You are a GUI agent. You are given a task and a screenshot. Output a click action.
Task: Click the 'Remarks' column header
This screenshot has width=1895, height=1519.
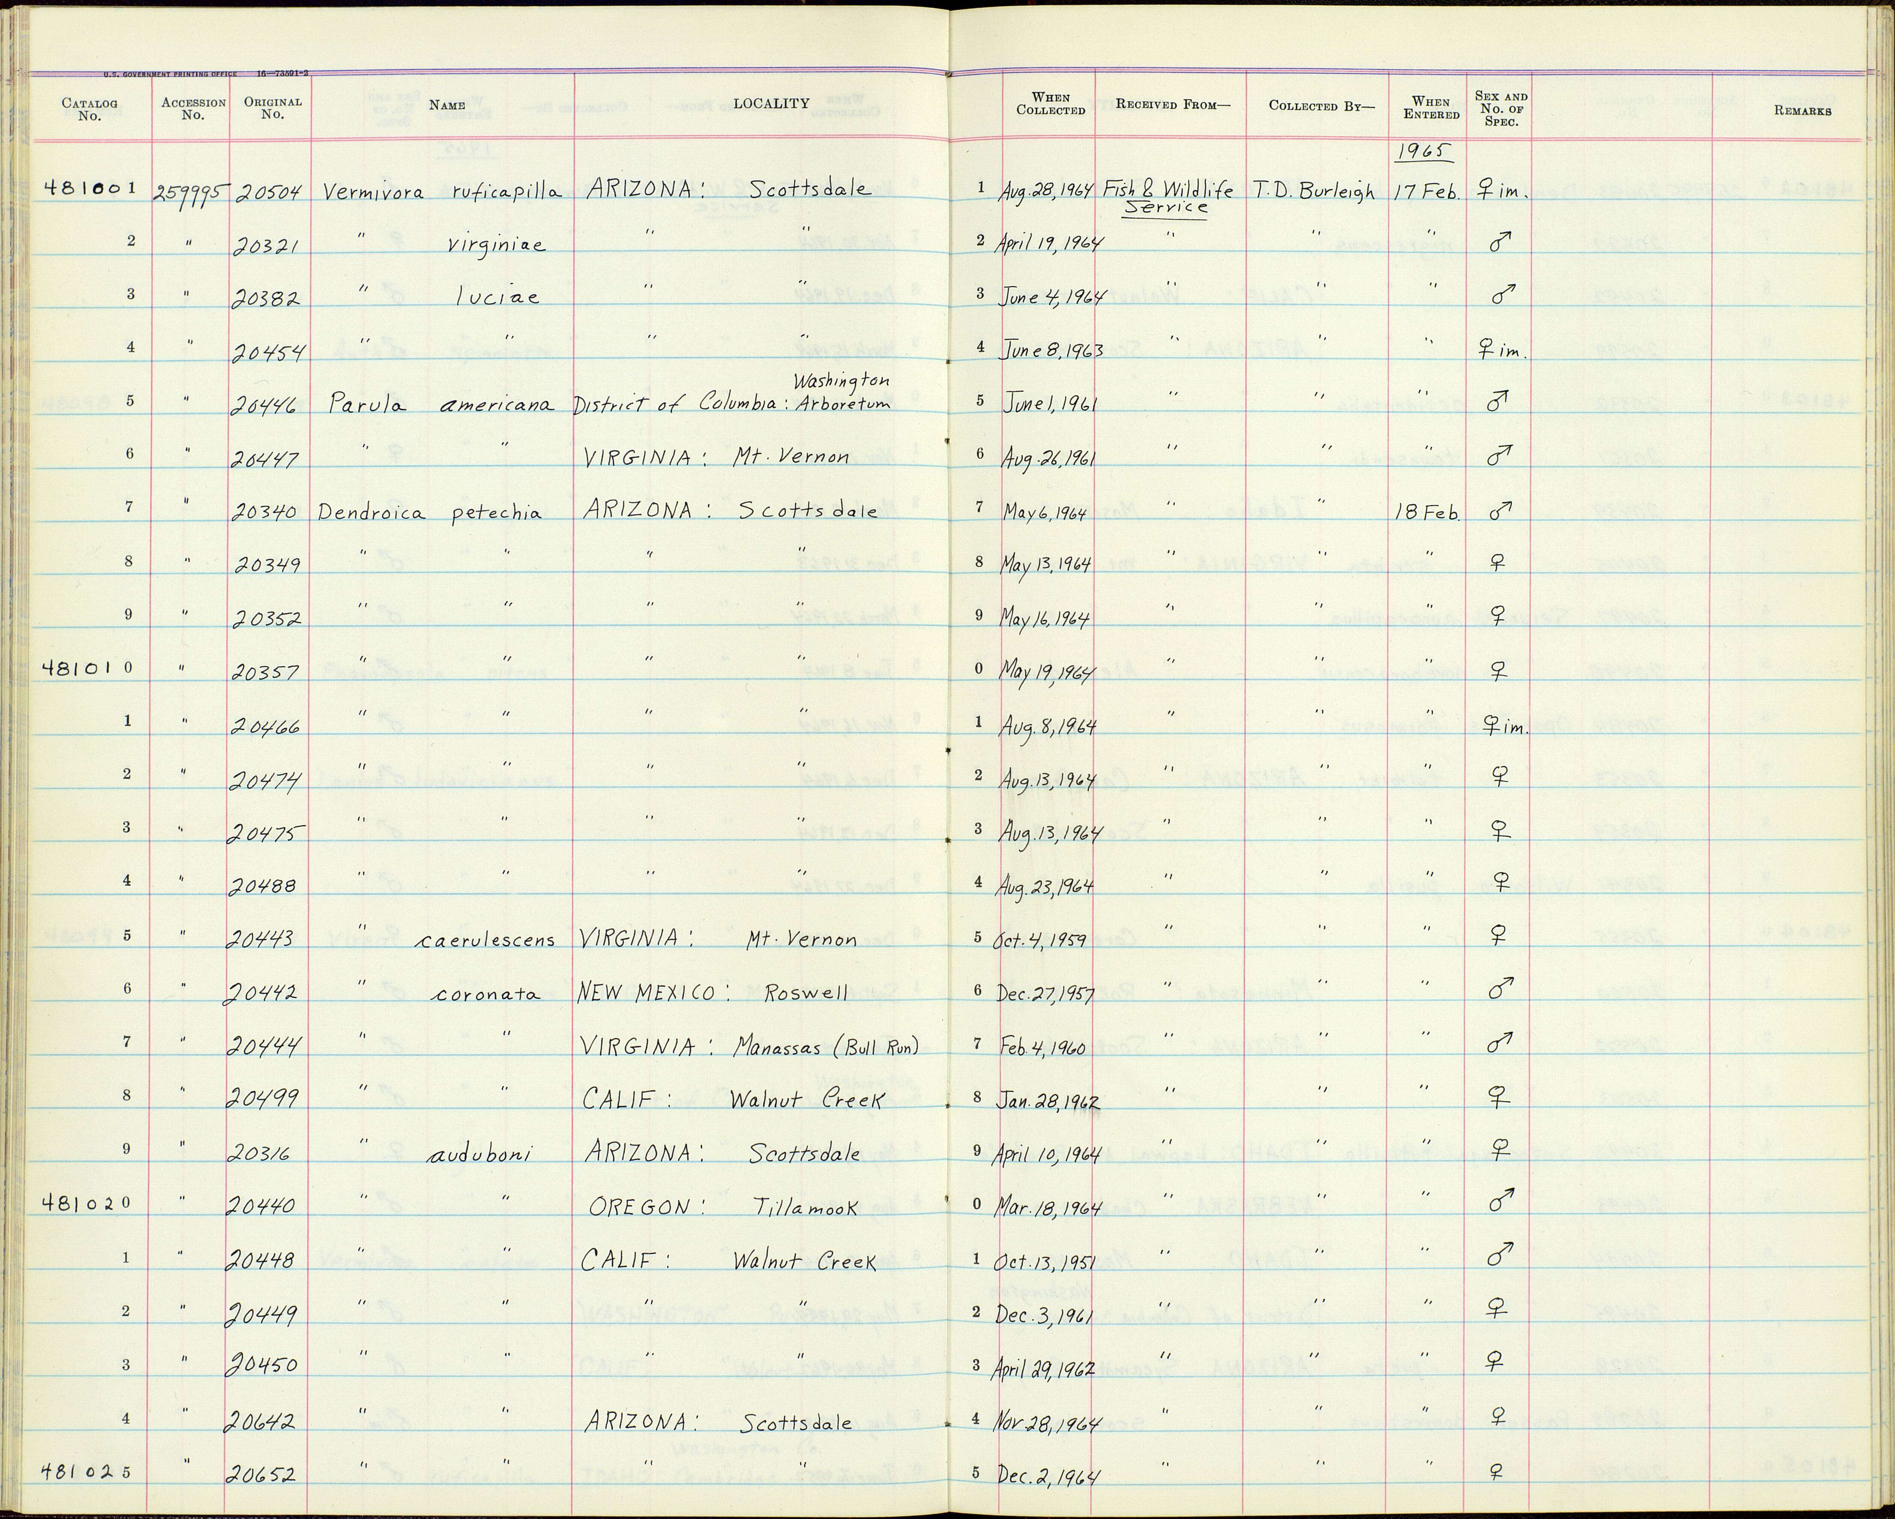1803,111
